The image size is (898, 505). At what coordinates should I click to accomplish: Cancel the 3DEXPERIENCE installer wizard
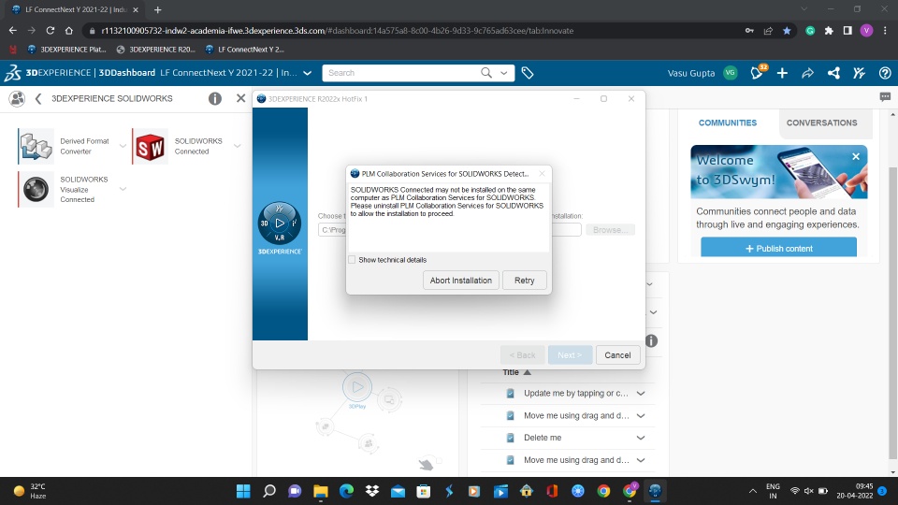click(x=617, y=355)
